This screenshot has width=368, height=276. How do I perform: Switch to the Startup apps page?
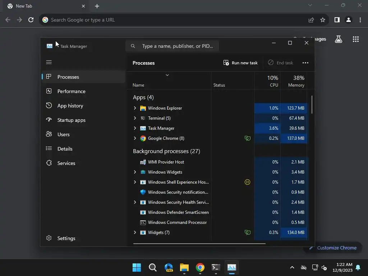[x=83, y=120]
